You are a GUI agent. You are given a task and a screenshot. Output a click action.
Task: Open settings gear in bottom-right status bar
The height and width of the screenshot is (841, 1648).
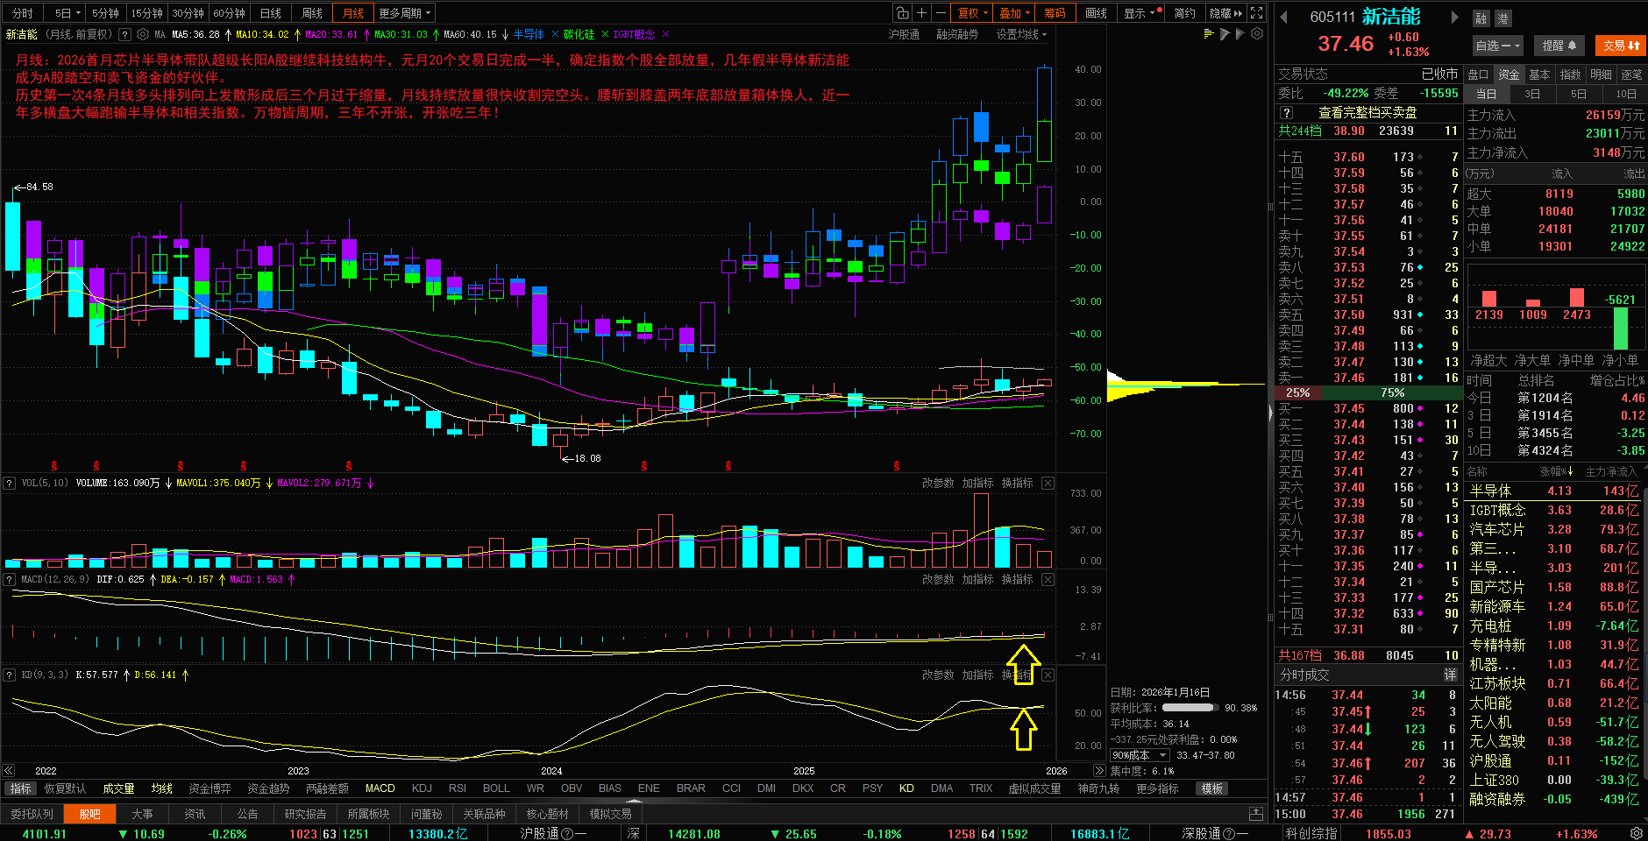(x=1636, y=833)
